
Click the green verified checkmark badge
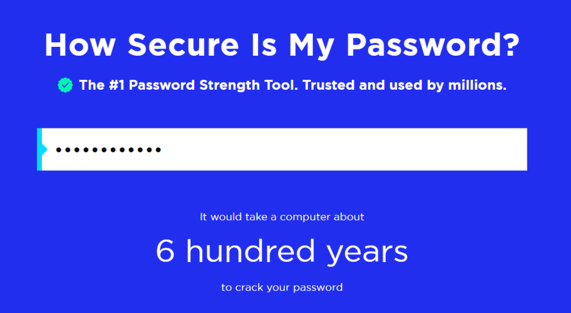click(65, 85)
